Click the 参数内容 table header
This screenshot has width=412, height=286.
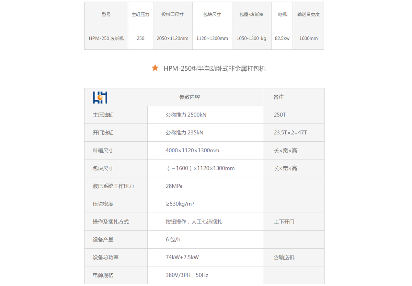tap(190, 97)
